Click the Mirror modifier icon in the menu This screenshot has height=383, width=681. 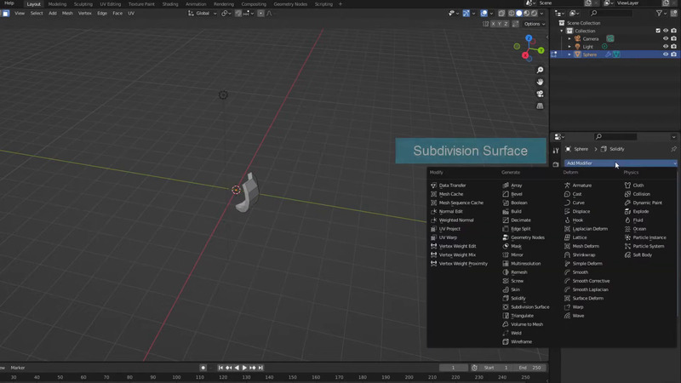506,254
